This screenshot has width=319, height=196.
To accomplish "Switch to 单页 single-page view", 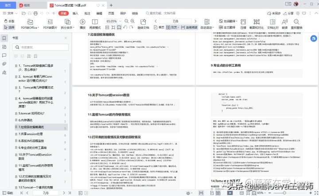I will 159,27.
